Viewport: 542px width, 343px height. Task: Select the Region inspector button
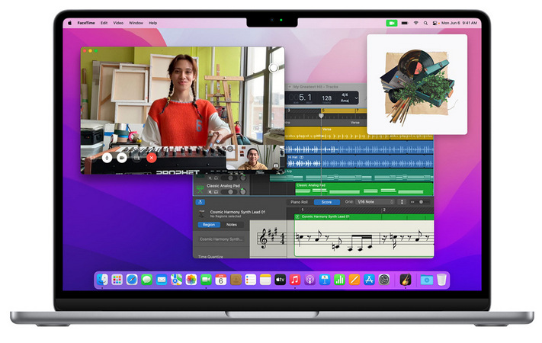(208, 225)
